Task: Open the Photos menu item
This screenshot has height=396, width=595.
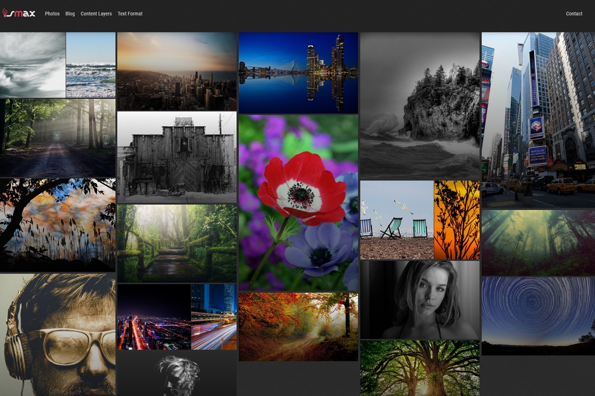Action: (x=52, y=14)
